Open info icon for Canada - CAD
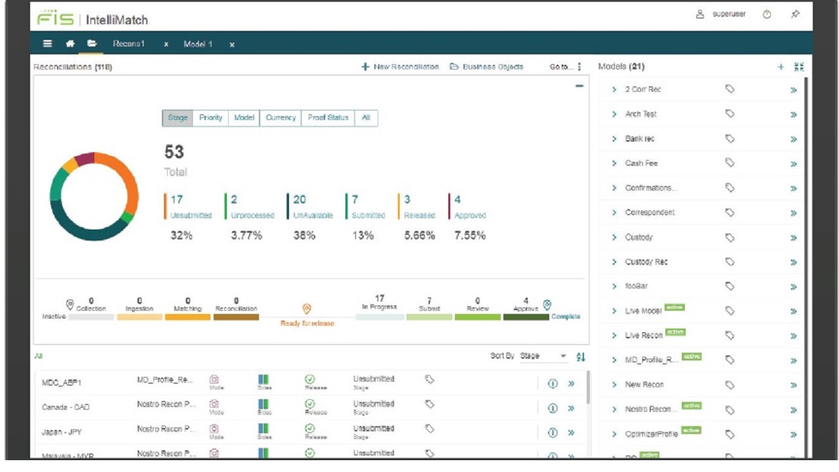839x472 pixels. coord(553,408)
